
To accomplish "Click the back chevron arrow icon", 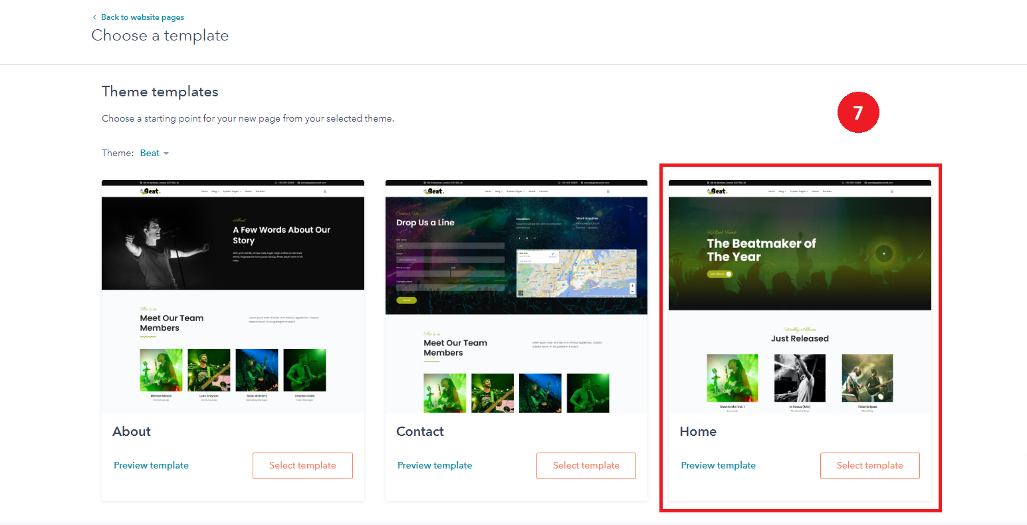I will click(94, 17).
